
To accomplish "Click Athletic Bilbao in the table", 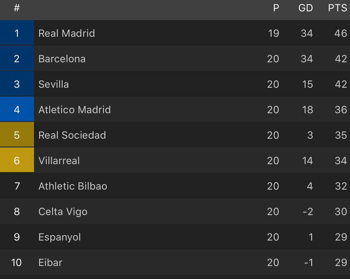I will pos(73,186).
